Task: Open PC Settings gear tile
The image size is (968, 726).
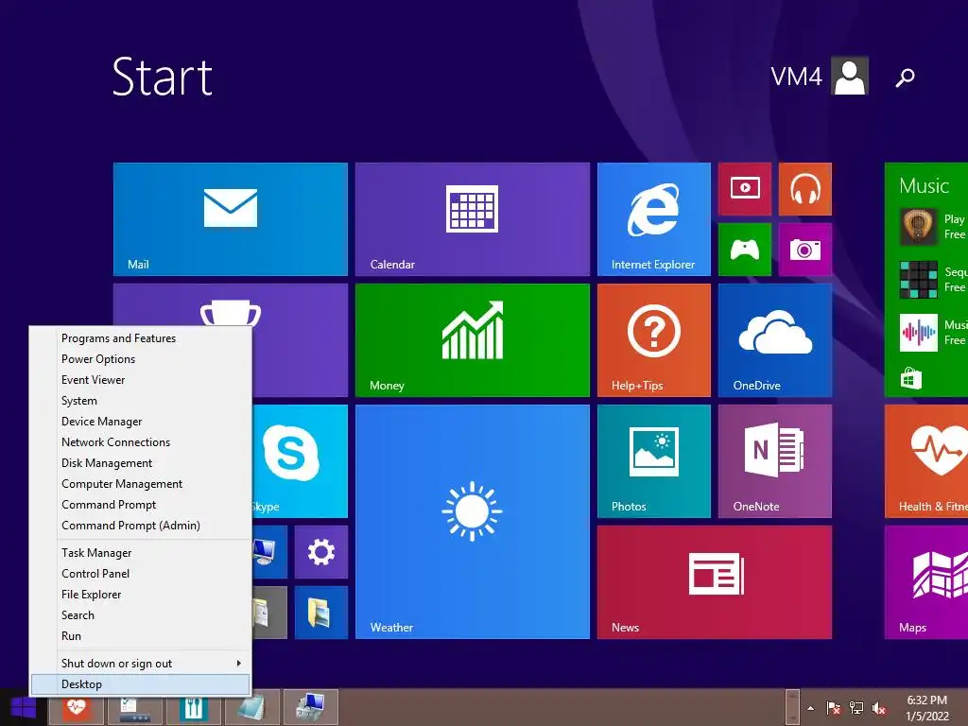Action: [321, 552]
